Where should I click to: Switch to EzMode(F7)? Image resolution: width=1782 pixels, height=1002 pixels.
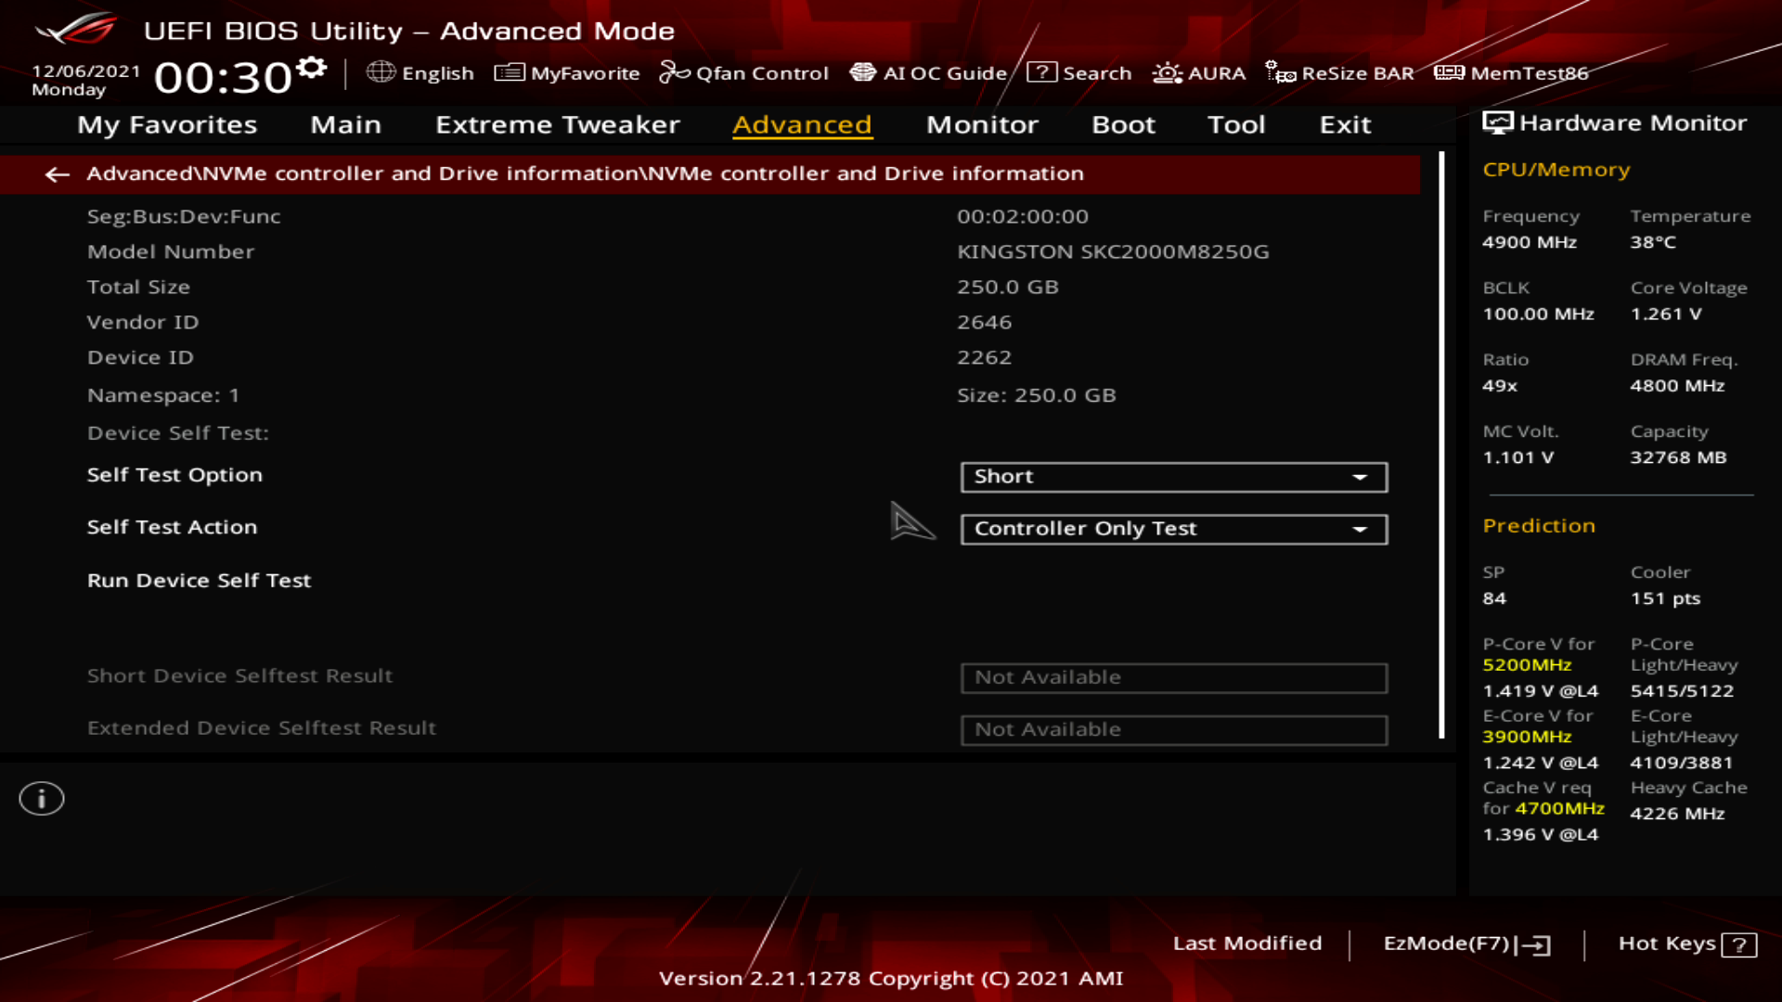click(1466, 944)
